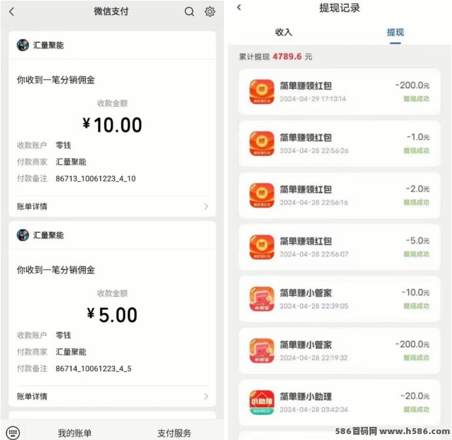The width and height of the screenshot is (452, 440).
Task: Open search in WeChat Pay
Action: pyautogui.click(x=189, y=12)
